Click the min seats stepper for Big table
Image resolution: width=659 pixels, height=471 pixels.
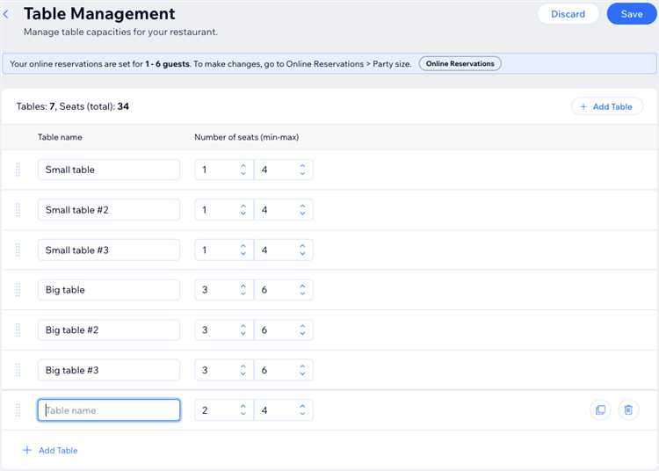243,290
